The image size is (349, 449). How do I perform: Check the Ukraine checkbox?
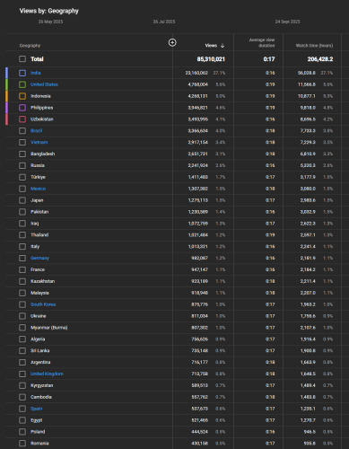(x=22, y=316)
